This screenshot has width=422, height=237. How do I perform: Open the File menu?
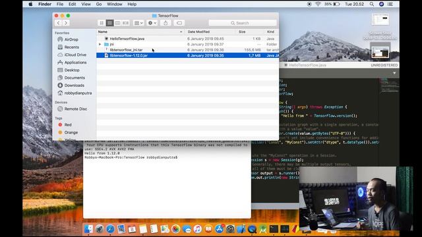(60, 5)
